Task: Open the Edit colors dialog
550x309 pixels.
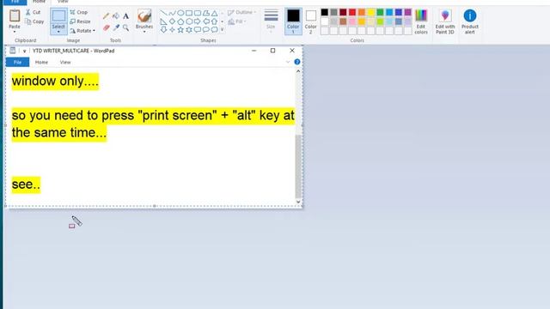Action: tap(421, 21)
